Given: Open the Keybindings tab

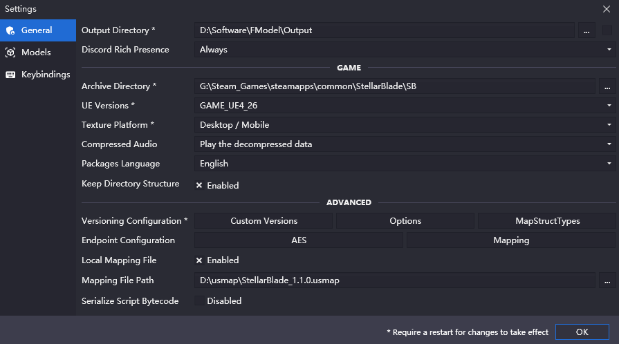Looking at the screenshot, I should (x=45, y=75).
